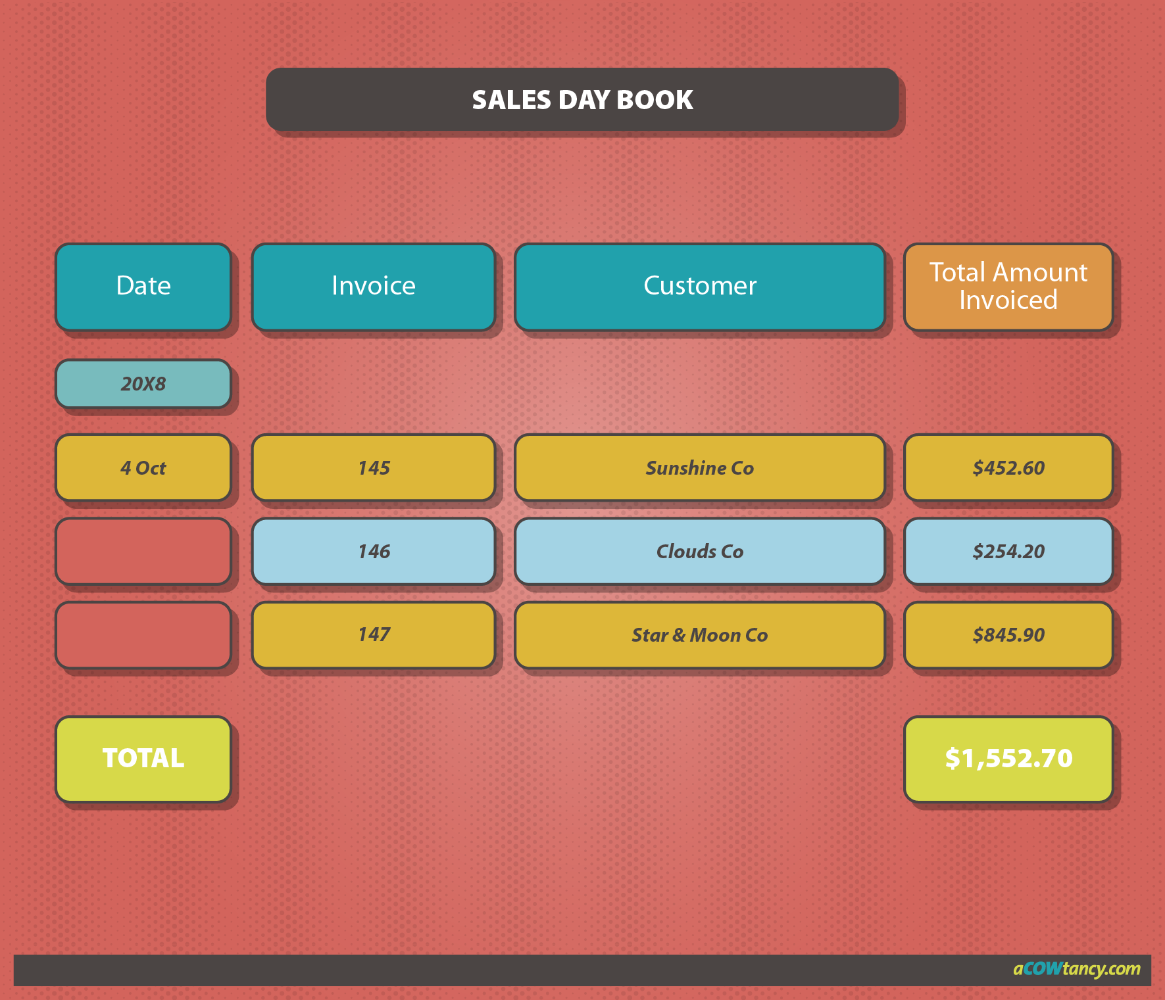
Task: Select the $1,552.70 grand total box
Action: click(x=1008, y=758)
